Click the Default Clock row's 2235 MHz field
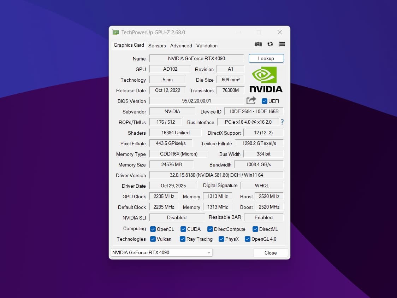The width and height of the screenshot is (397, 298). point(164,207)
